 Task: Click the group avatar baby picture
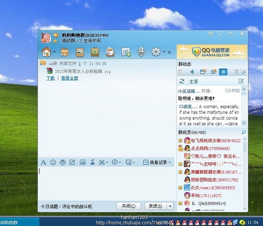pyautogui.click(x=46, y=38)
